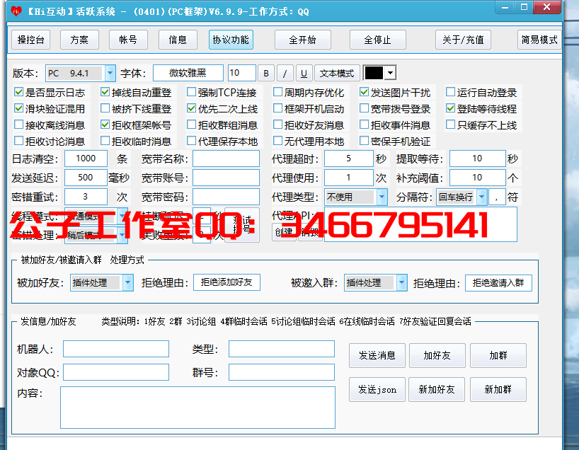
Task: Click the 全开始 button
Action: pyautogui.click(x=302, y=40)
